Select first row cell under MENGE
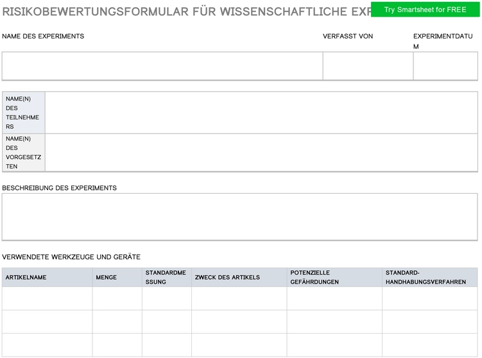The width and height of the screenshot is (482, 358). [x=117, y=298]
